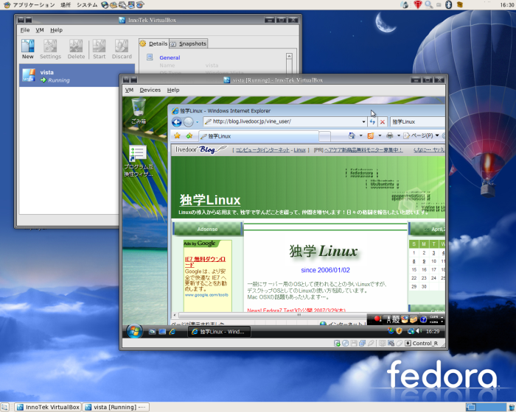Viewport: 516px width, 412px height.
Task: Click the IE Stop button
Action: [383, 122]
